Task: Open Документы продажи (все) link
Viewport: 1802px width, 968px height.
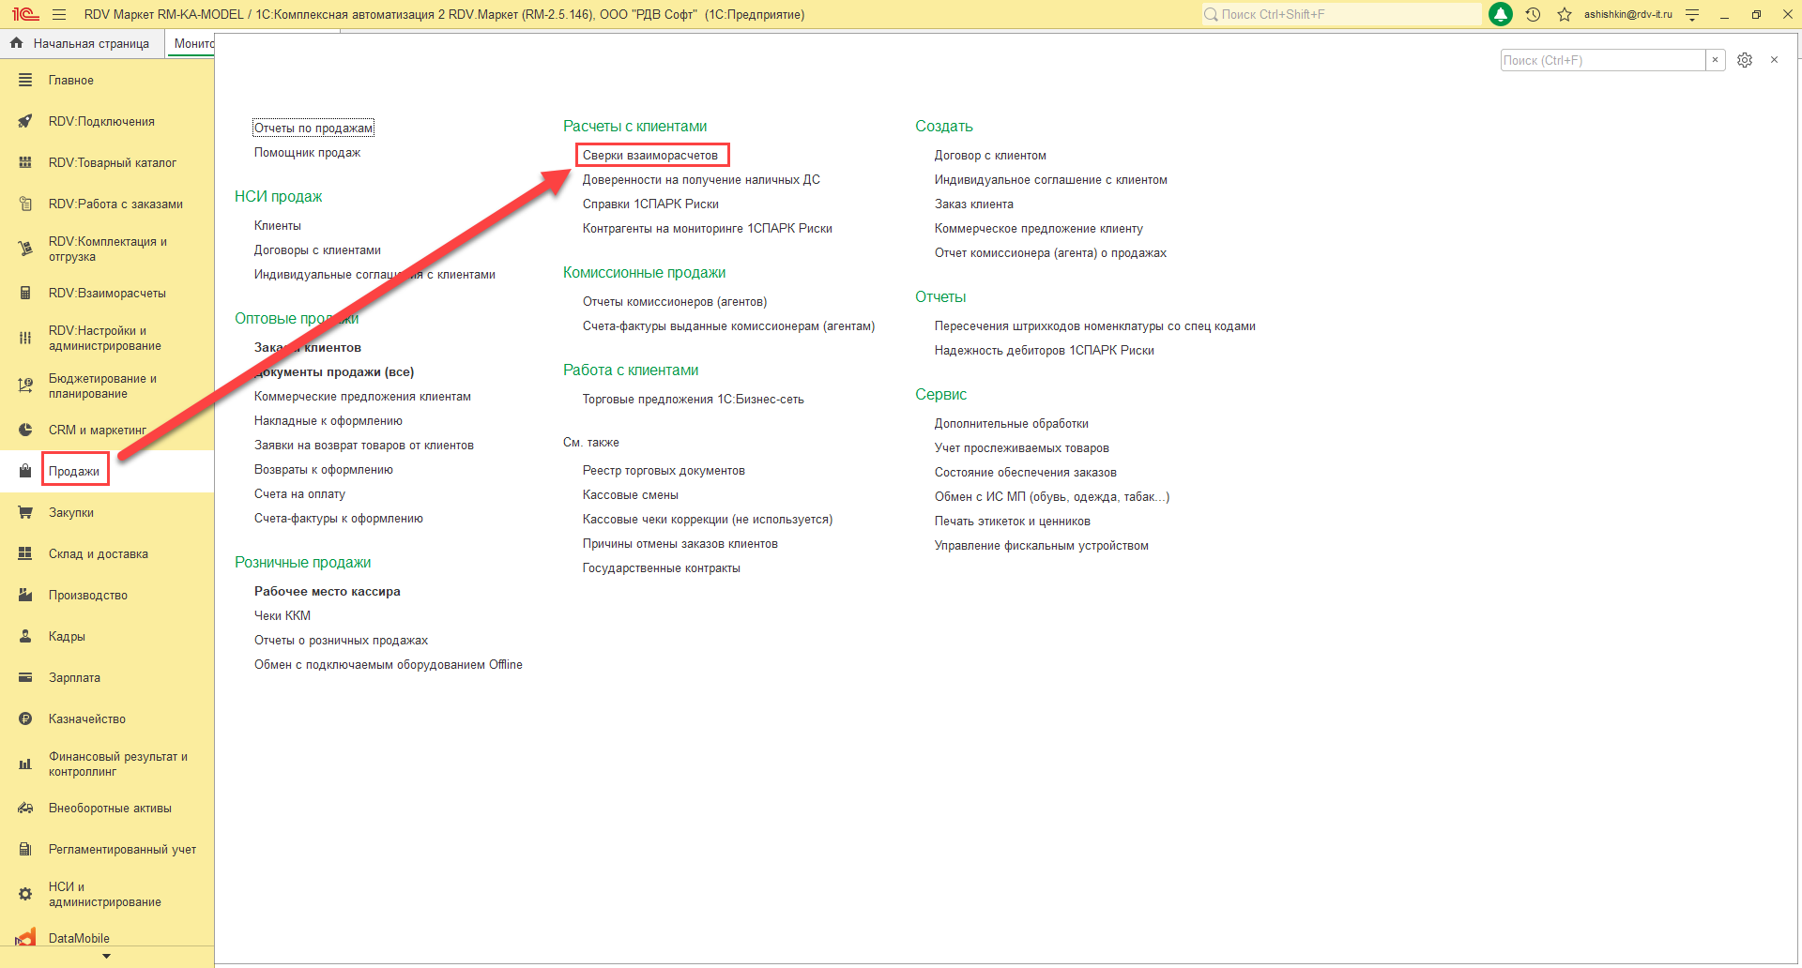Action: [x=334, y=372]
